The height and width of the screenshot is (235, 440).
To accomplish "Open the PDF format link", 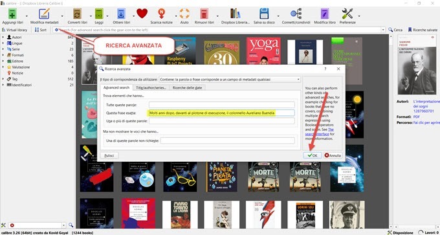I will pos(416,117).
